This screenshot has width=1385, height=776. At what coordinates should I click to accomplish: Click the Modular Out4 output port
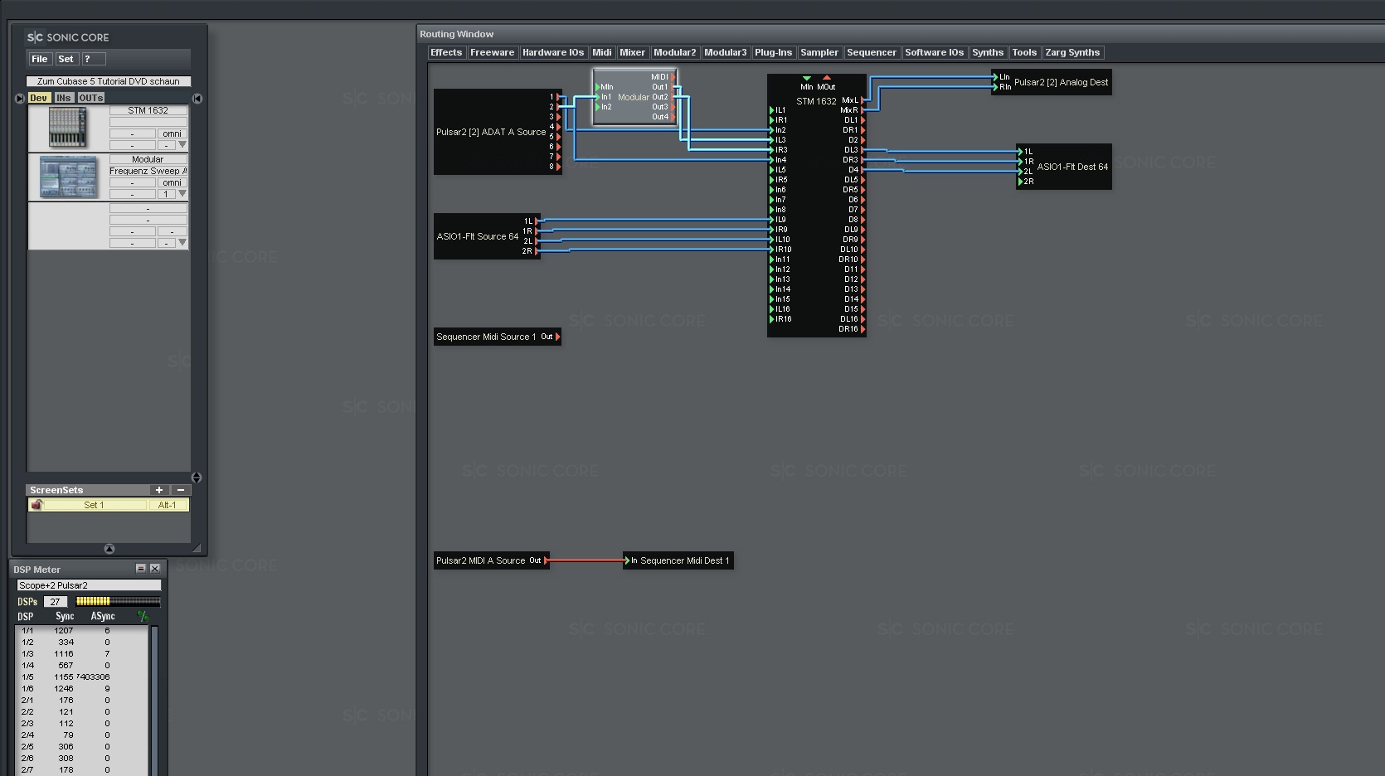click(x=673, y=117)
